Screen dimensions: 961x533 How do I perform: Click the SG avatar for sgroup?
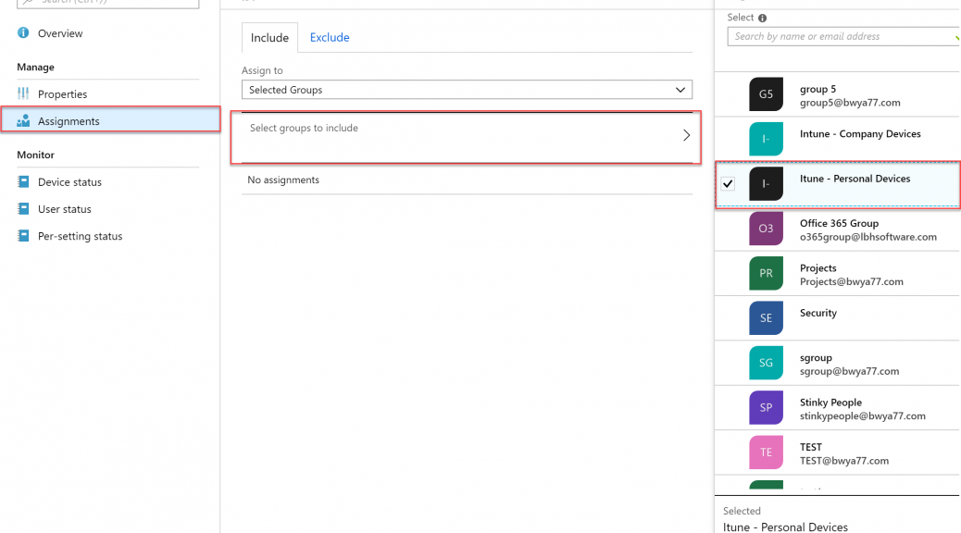766,363
